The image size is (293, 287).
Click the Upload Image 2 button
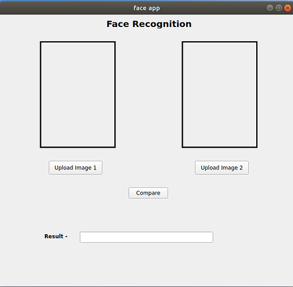[222, 168]
